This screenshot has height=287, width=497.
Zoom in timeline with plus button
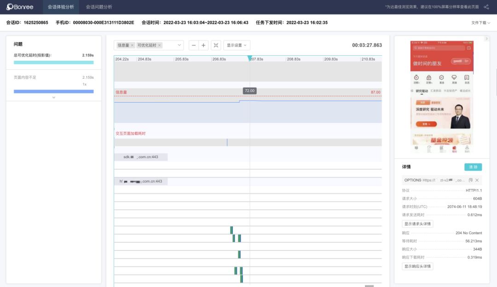pos(204,45)
